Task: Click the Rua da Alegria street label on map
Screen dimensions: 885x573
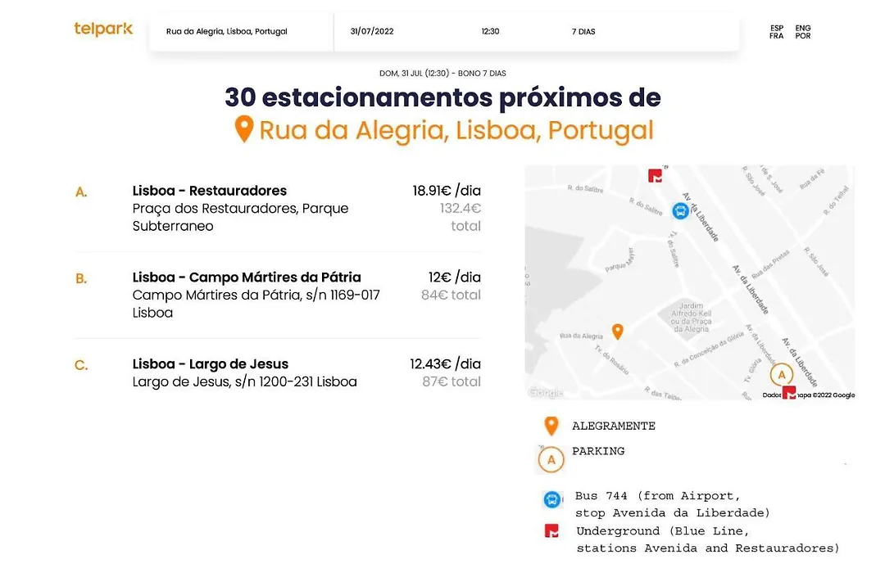Action: (x=581, y=336)
